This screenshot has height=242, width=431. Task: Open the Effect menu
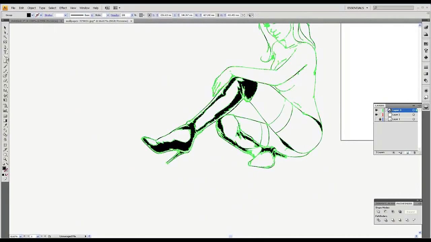click(63, 8)
